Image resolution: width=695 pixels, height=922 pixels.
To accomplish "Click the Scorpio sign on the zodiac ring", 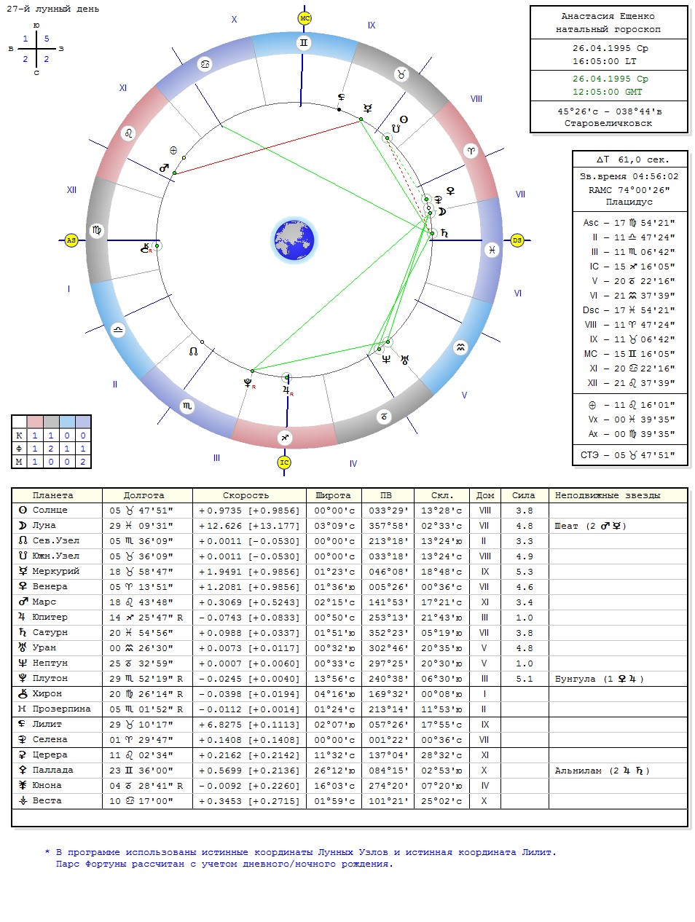I will coord(188,406).
